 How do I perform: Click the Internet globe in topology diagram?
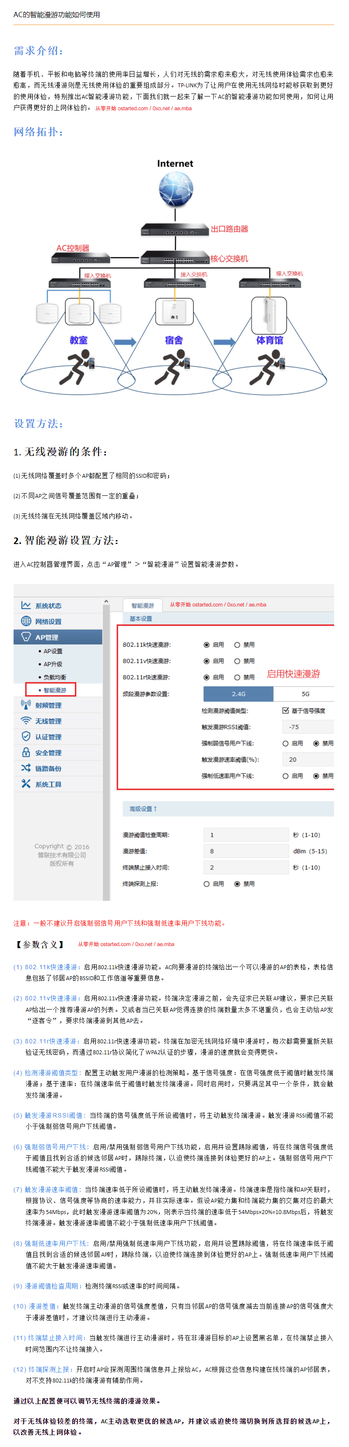(175, 189)
